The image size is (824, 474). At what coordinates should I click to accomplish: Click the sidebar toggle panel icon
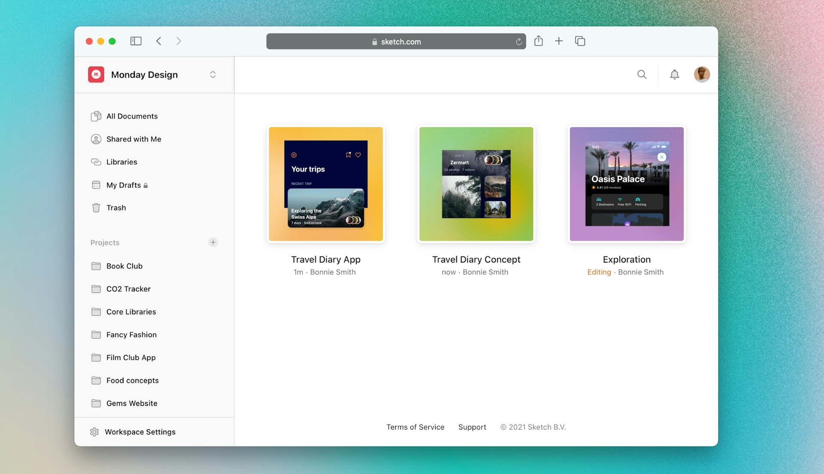pyautogui.click(x=136, y=41)
